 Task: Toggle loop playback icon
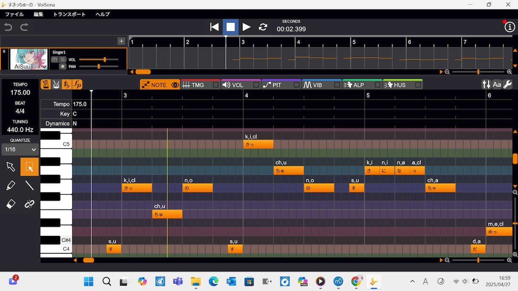(x=263, y=27)
